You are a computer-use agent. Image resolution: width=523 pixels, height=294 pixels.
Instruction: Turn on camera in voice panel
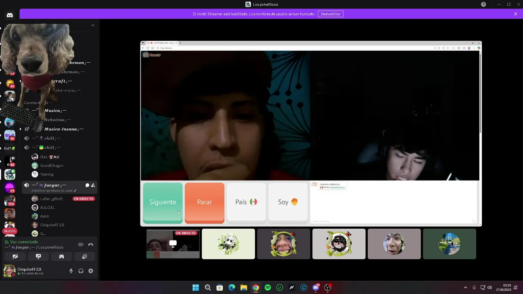click(15, 256)
